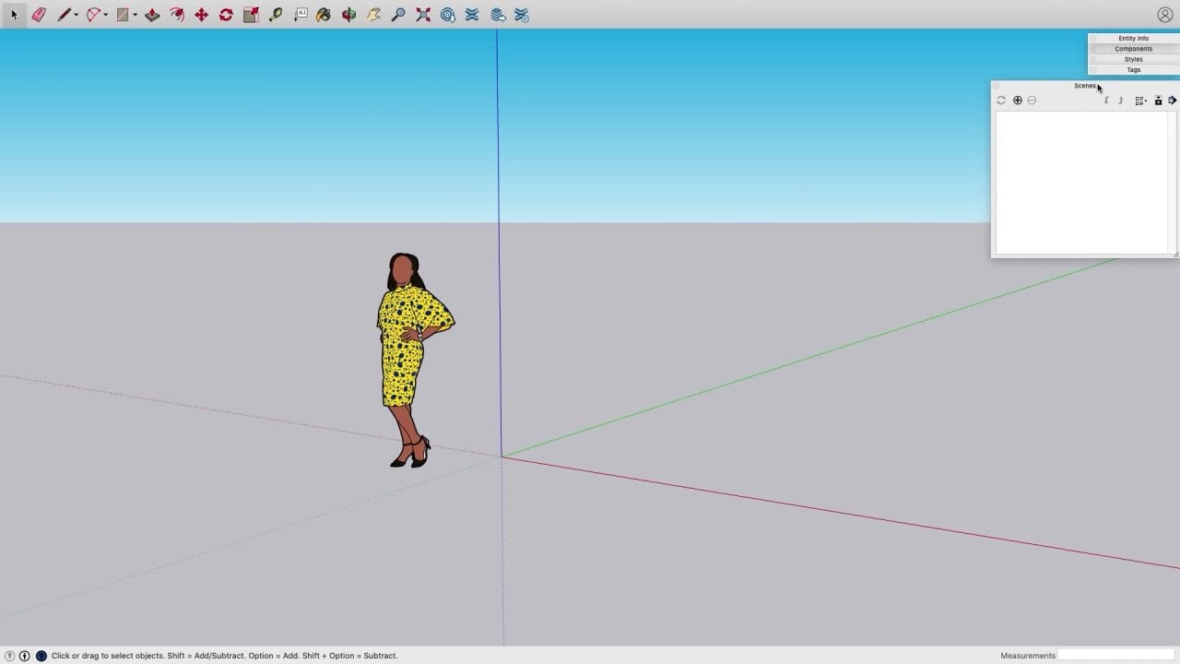
Task: Click Zoom Extents in the toolbar
Action: (423, 15)
